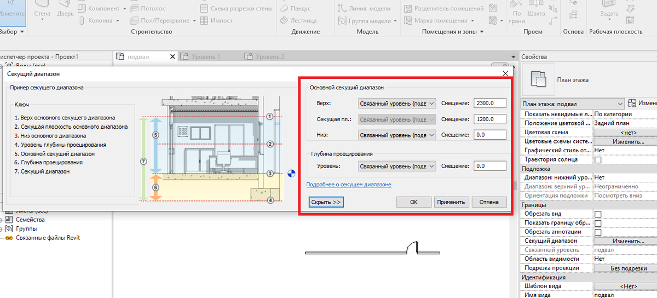Click the Отмена button

(x=489, y=202)
